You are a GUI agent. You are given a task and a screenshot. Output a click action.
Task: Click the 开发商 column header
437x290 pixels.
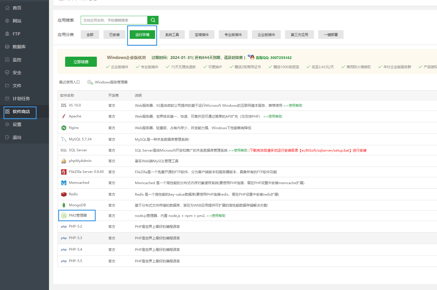pyautogui.click(x=114, y=96)
